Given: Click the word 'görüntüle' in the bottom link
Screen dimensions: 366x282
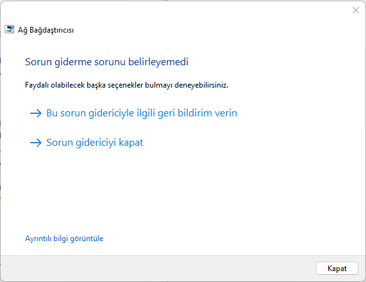Looking at the screenshot, I should point(87,239).
